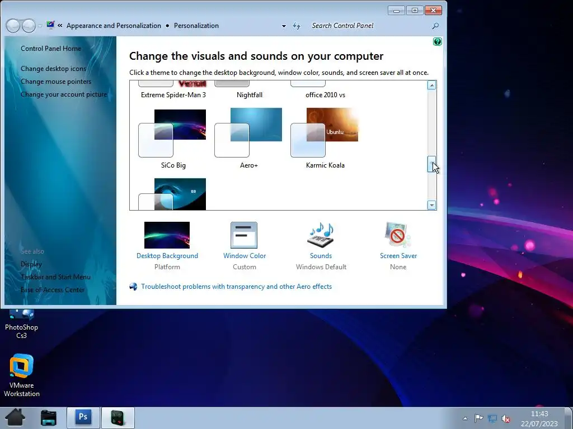573x429 pixels.
Task: Click the theme list scrollbar thumb
Action: pos(431,164)
